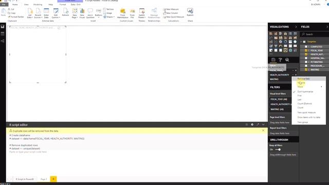Click New Quick Measure in the ribbon

coord(174,17)
